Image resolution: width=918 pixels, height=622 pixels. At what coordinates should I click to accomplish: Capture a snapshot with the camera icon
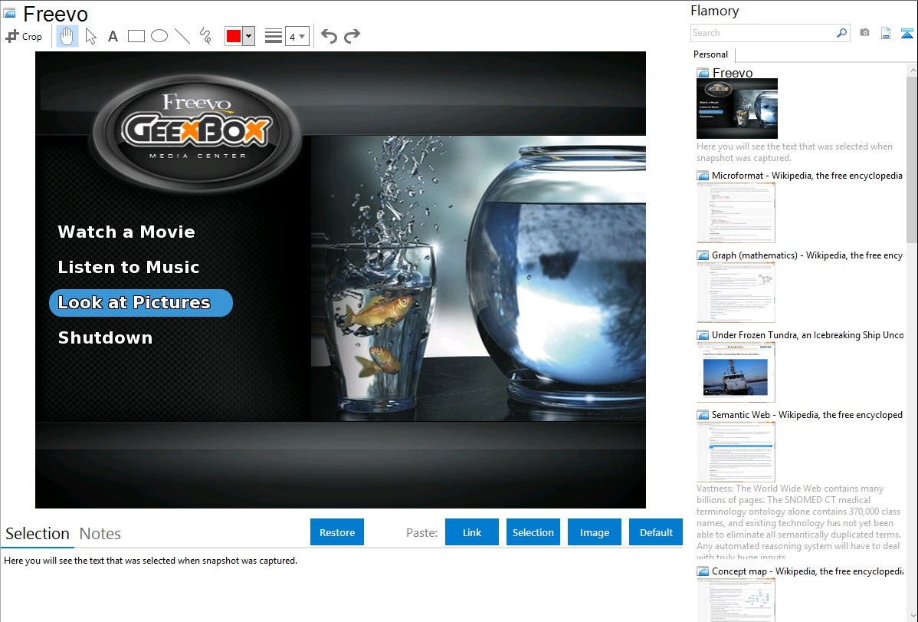tap(864, 33)
